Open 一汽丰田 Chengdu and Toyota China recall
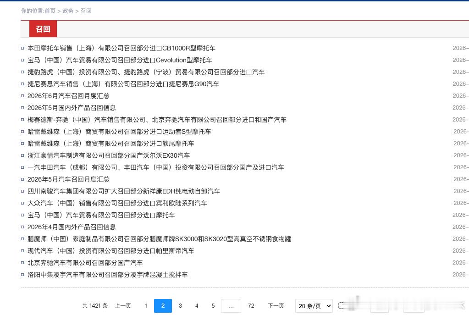The height and width of the screenshot is (315, 469). 156,167
